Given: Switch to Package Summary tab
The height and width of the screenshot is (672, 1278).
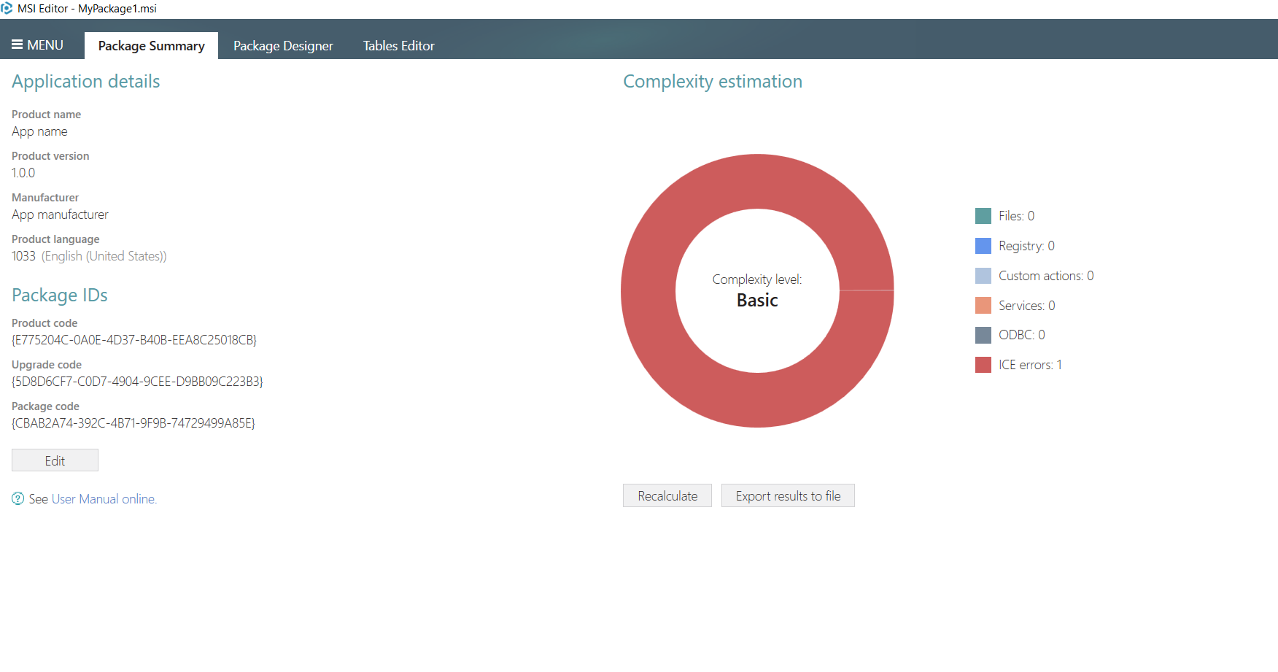Looking at the screenshot, I should click(x=151, y=46).
